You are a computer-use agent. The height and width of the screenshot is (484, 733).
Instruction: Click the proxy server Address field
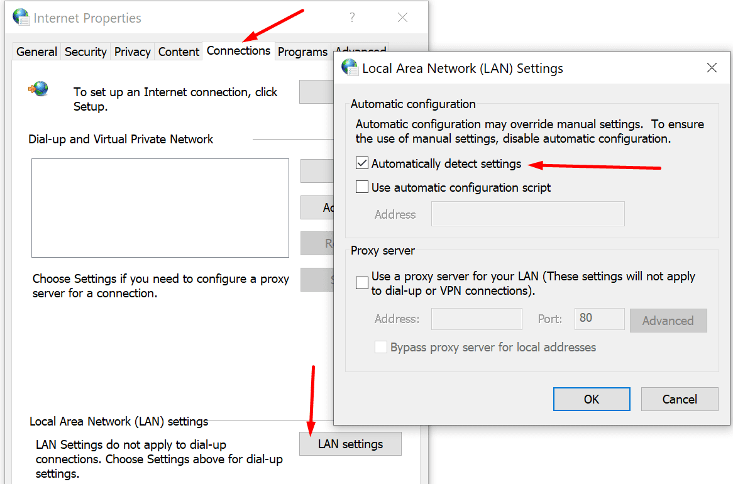pos(477,319)
